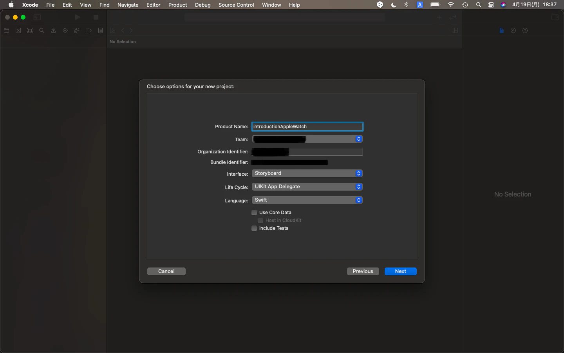Open the File menu

51,5
